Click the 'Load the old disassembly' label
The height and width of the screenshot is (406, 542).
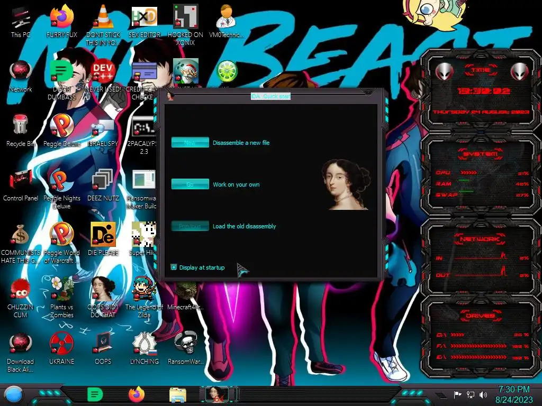(x=244, y=226)
